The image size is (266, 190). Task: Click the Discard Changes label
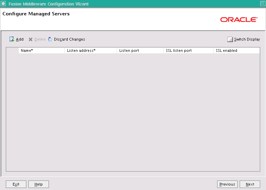click(69, 39)
